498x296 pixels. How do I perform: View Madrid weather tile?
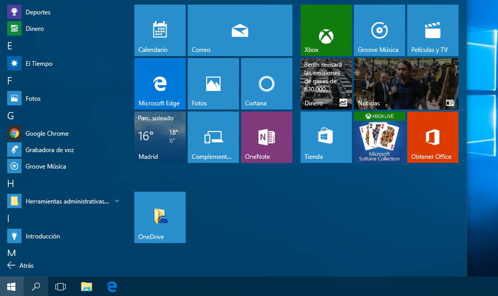(x=160, y=137)
